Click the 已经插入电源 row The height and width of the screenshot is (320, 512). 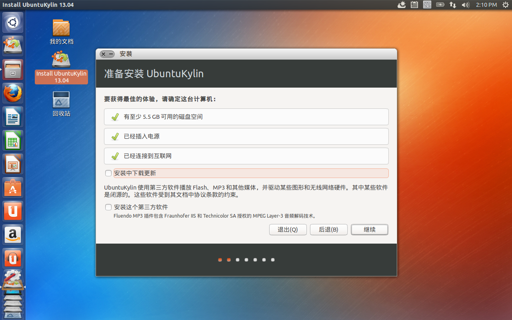[x=246, y=136]
